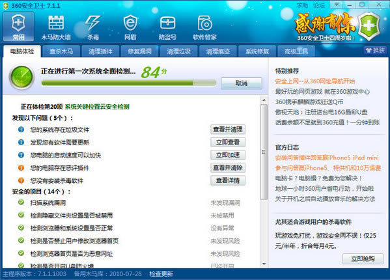Click green check icon beside 扫描系统漏洞
This screenshot has height=280, width=390.
[21, 202]
